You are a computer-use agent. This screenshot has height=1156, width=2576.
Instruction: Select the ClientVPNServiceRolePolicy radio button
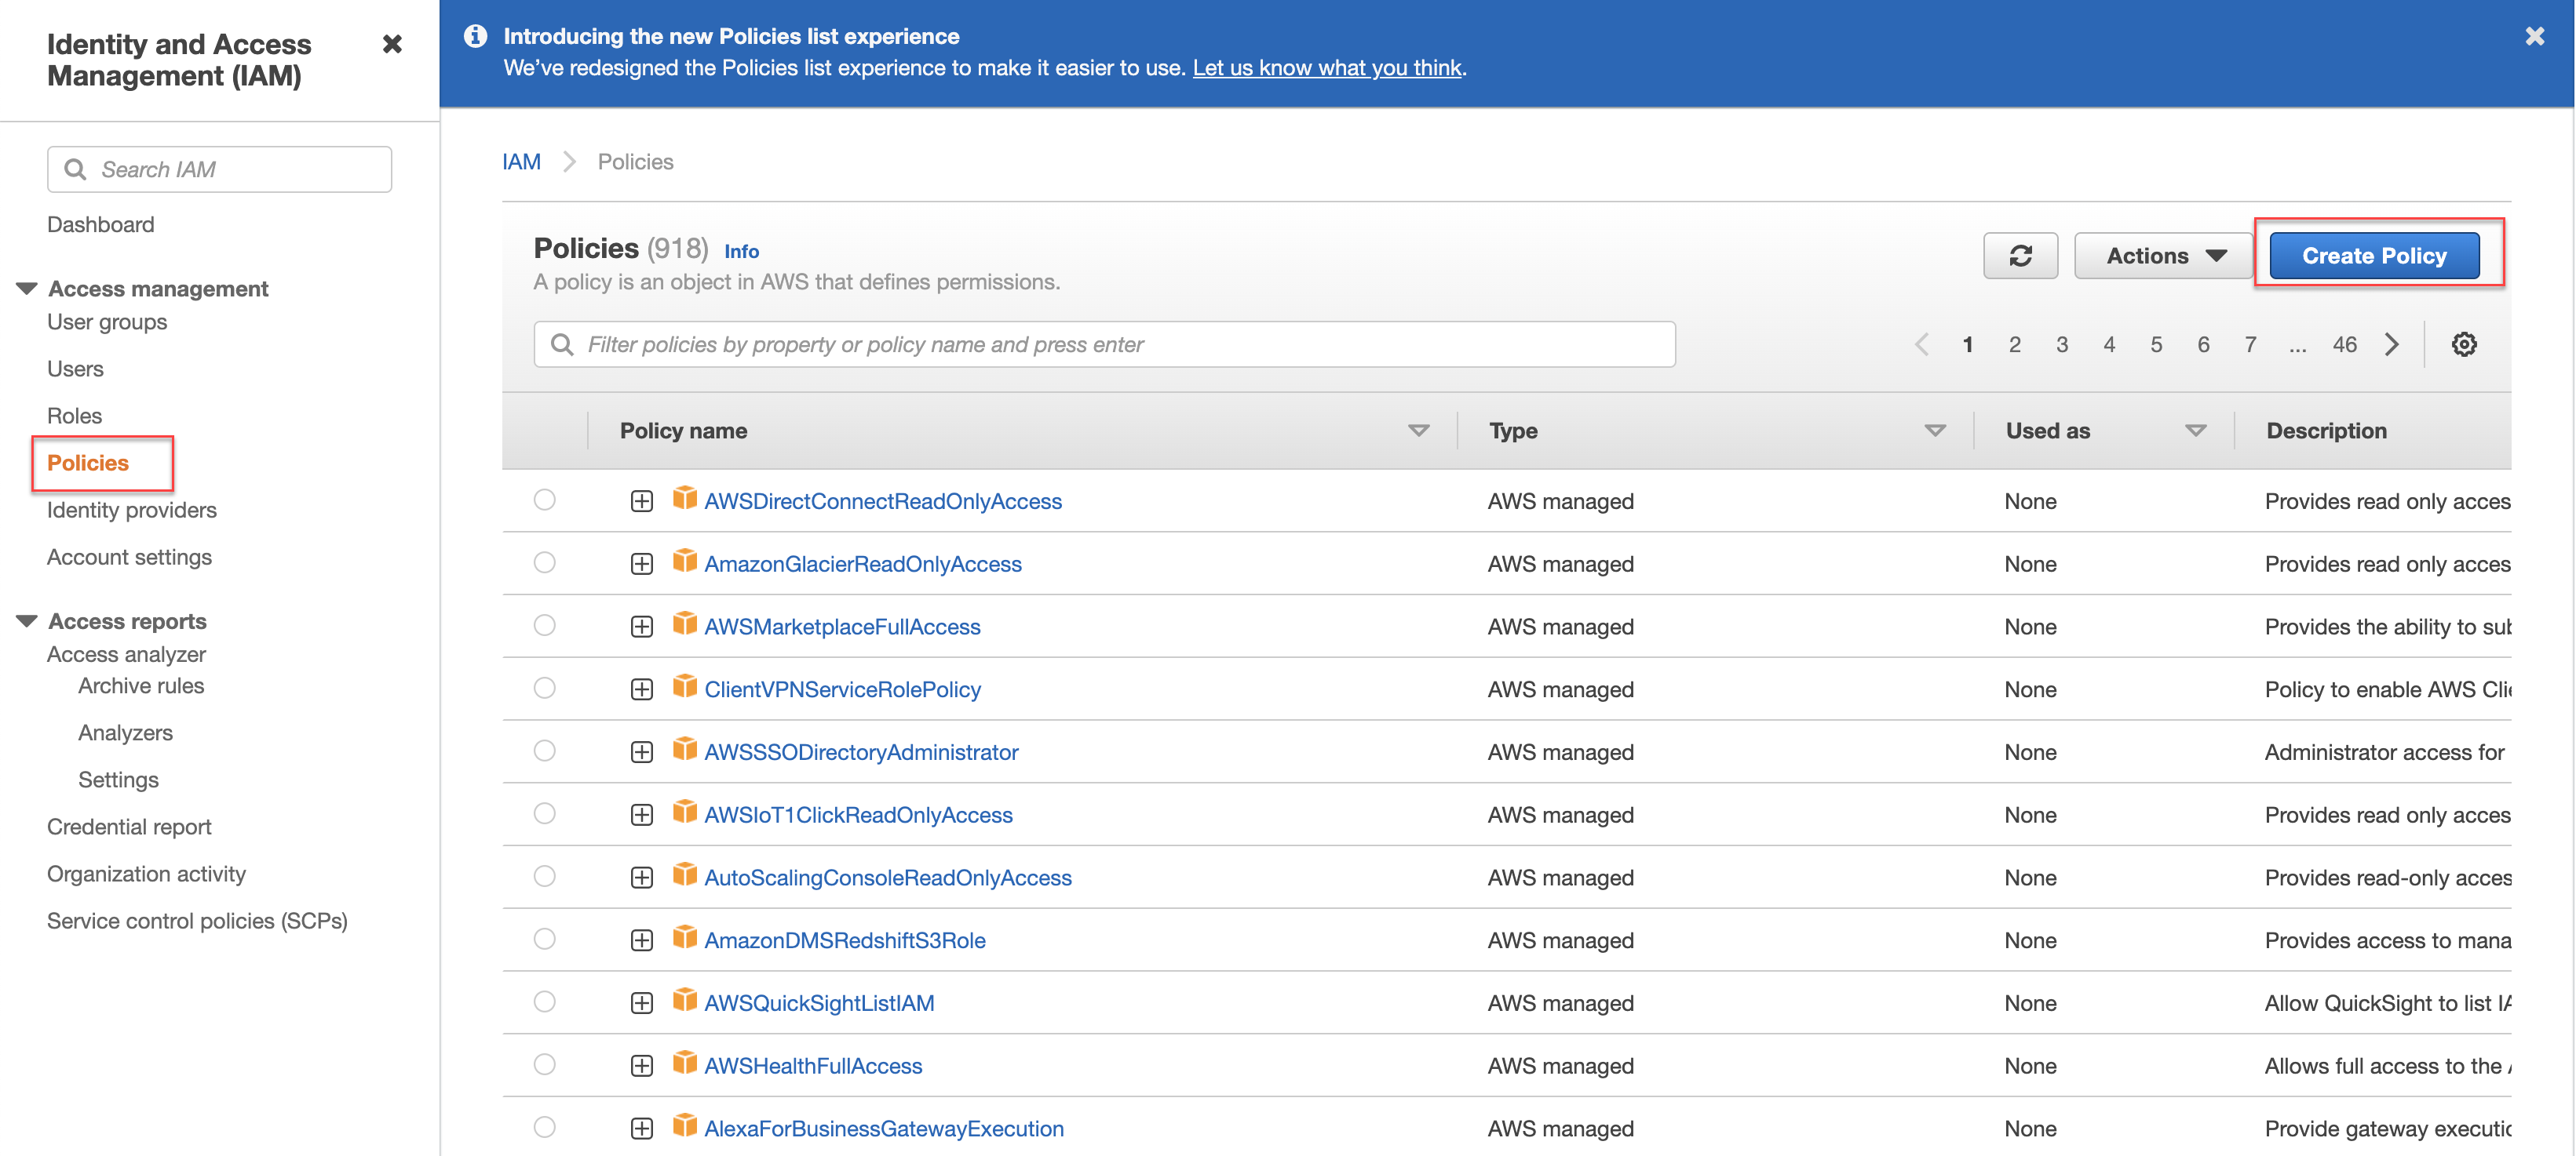coord(544,689)
